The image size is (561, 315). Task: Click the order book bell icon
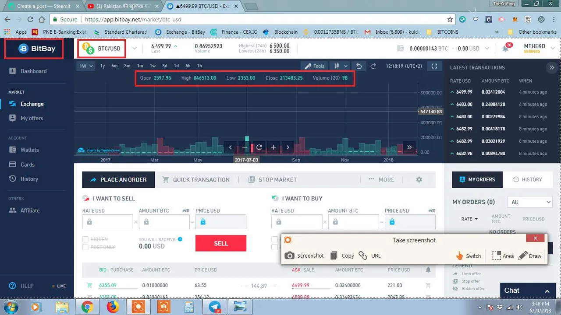[428, 270]
